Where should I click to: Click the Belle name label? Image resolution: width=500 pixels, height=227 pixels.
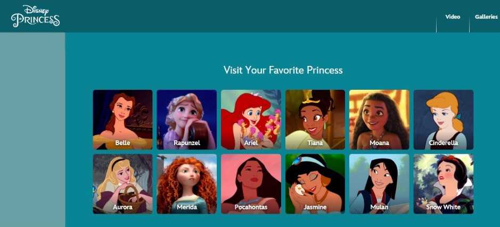[123, 143]
